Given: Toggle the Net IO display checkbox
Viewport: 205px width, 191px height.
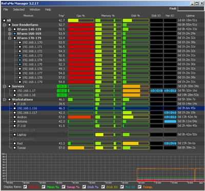Looking at the screenshot, I should [122, 187].
